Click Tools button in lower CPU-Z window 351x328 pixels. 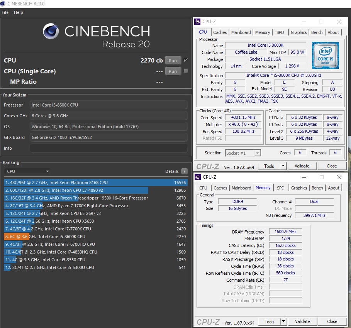pyautogui.click(x=270, y=321)
